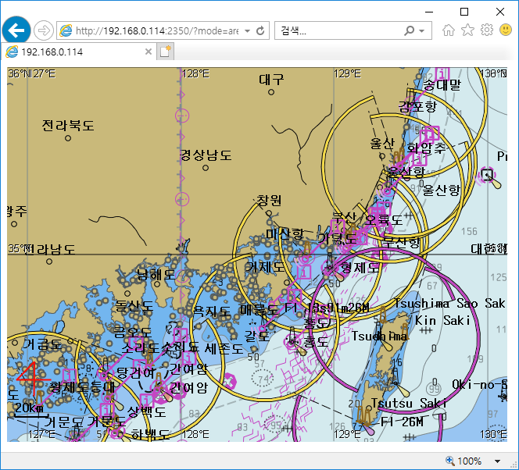The image size is (519, 470).
Task: Close the 192.168.0.114 tab
Action: coord(149,52)
